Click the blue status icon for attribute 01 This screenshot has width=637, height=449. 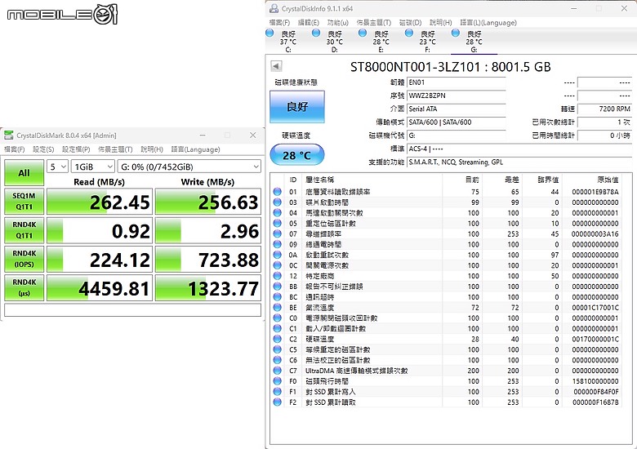278,192
